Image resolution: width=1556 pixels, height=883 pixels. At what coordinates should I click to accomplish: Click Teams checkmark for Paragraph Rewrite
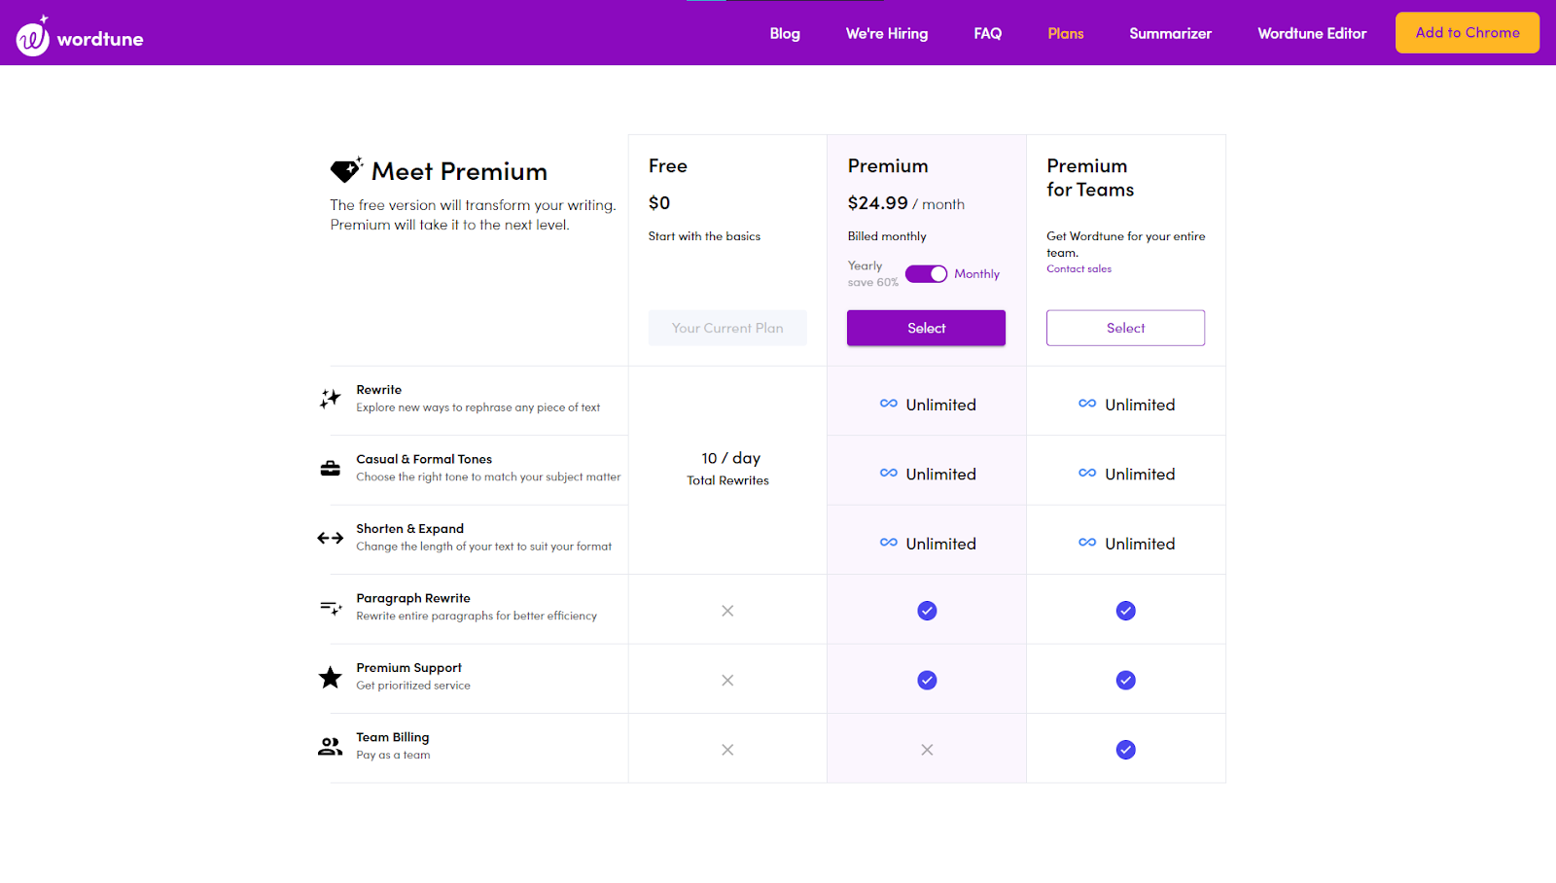point(1126,611)
